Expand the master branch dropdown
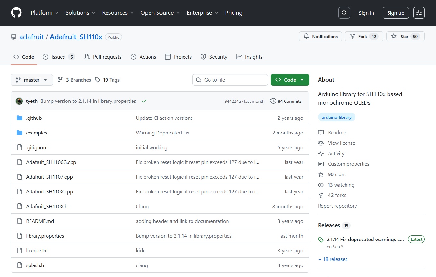This screenshot has width=436, height=277. pos(31,80)
